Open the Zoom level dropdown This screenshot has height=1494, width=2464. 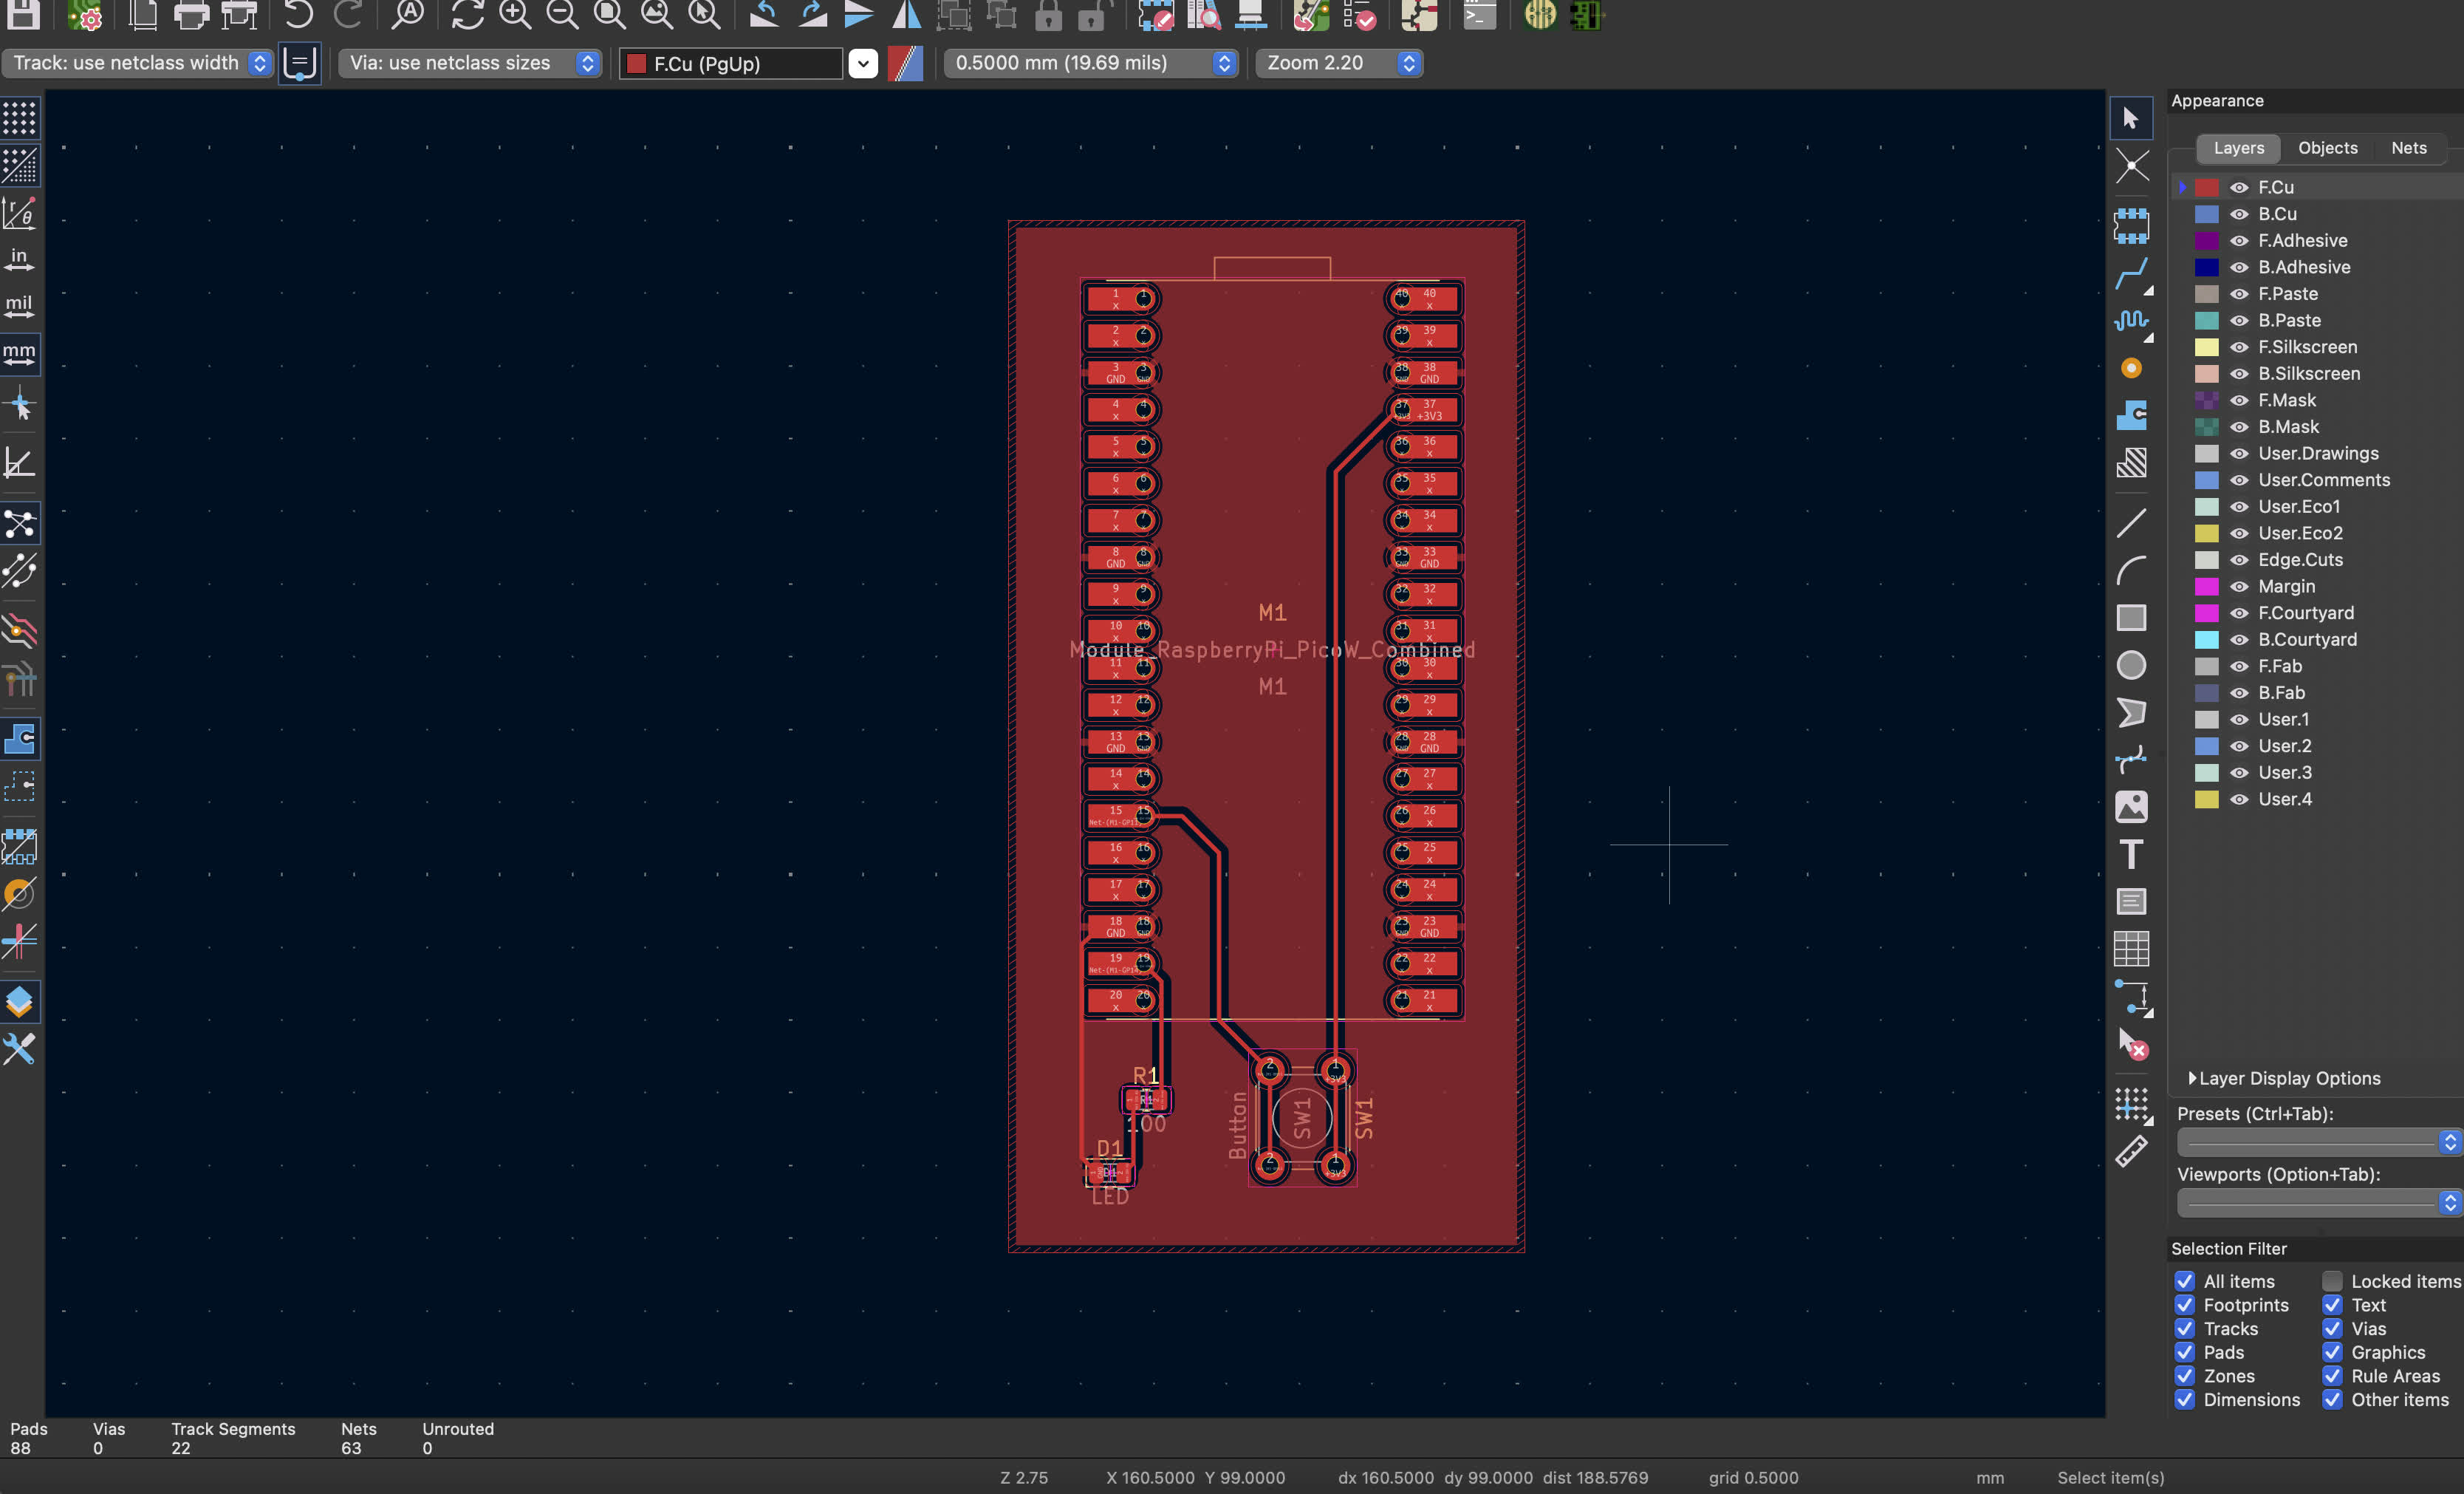[1409, 63]
